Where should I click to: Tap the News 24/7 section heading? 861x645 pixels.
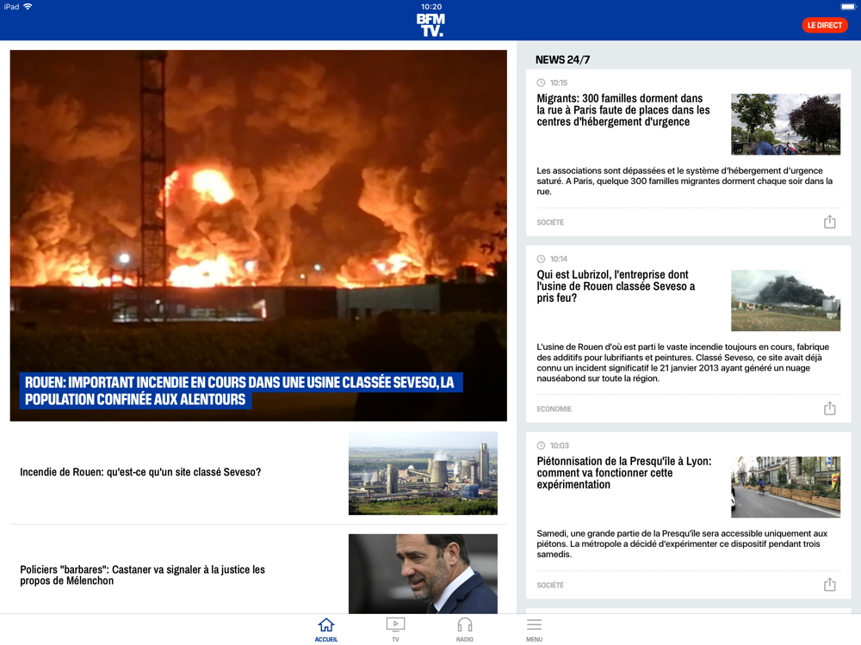562,60
